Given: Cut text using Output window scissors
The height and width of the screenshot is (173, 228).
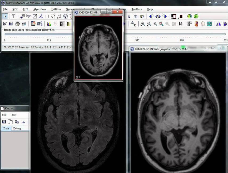Looking at the screenshot, I should [x=23, y=122].
